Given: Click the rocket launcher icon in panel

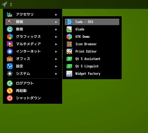Looking at the screenshot, I should (4, 4).
